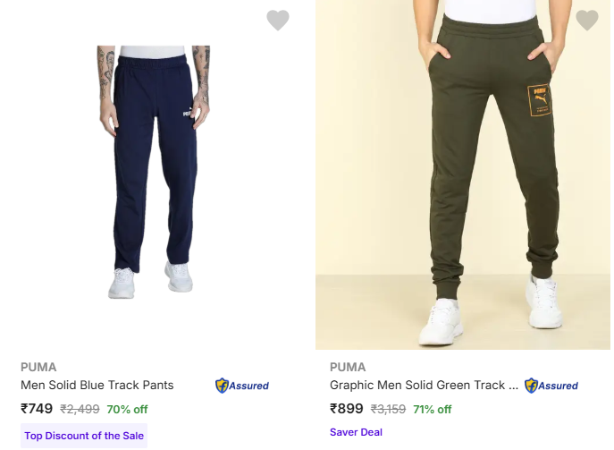
Task: Click Assured badge beside blue track pants
Action: pyautogui.click(x=242, y=386)
